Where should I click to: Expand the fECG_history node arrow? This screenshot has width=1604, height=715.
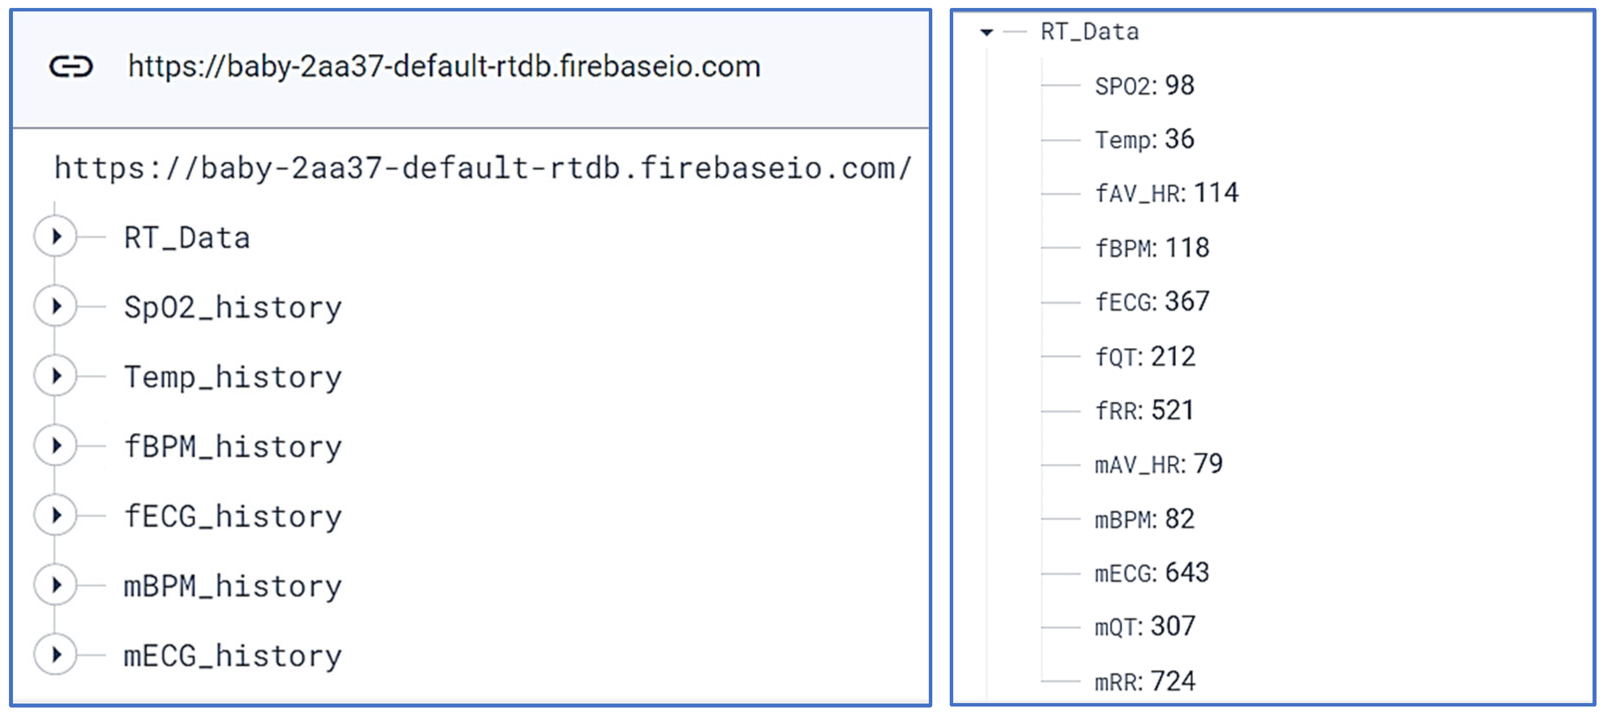[56, 516]
